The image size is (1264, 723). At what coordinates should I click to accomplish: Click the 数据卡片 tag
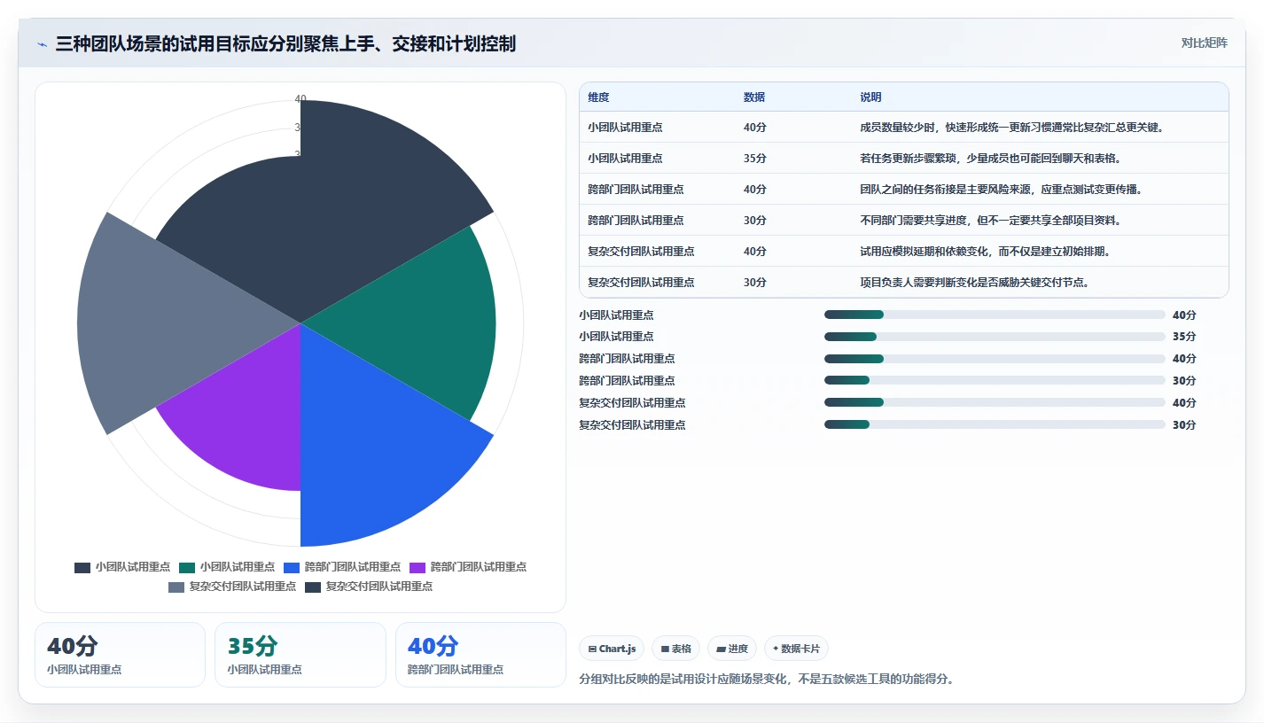coord(796,649)
